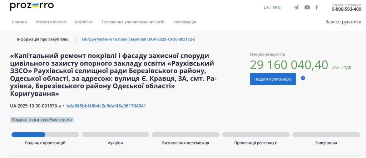Click Зареєструватися link
This screenshot has height=158, width=366.
[x=343, y=22]
